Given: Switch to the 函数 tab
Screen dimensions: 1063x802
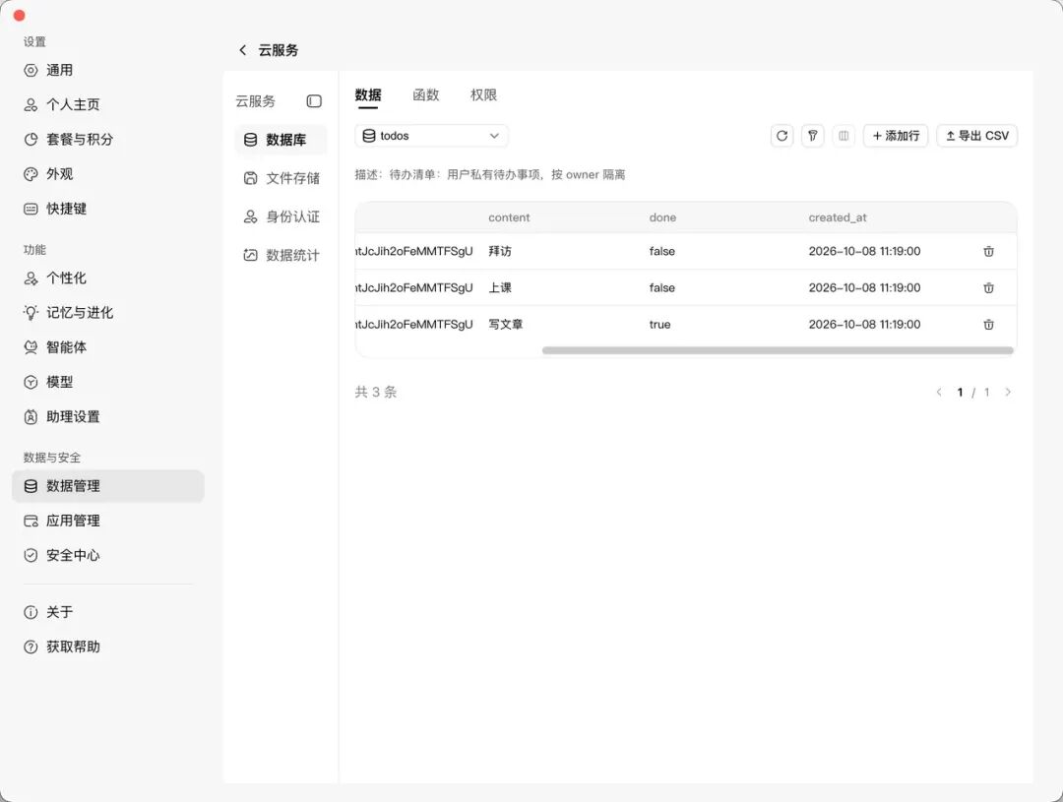Looking at the screenshot, I should coord(426,94).
